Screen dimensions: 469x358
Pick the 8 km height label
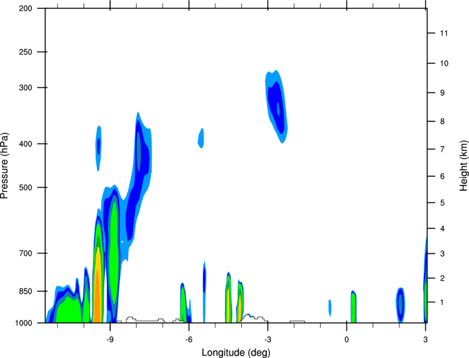(442, 122)
